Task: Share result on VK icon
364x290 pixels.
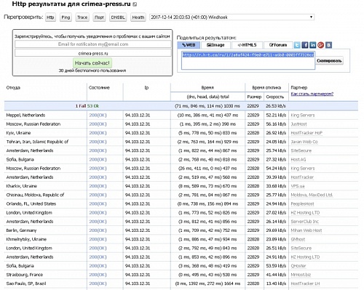Action: tap(328, 45)
